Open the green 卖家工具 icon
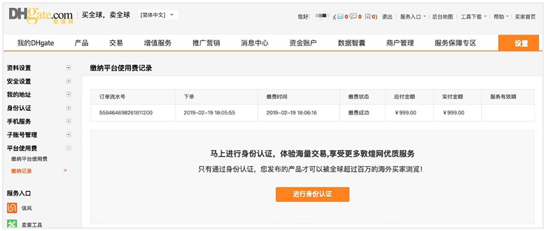The image size is (546, 231). [12, 224]
